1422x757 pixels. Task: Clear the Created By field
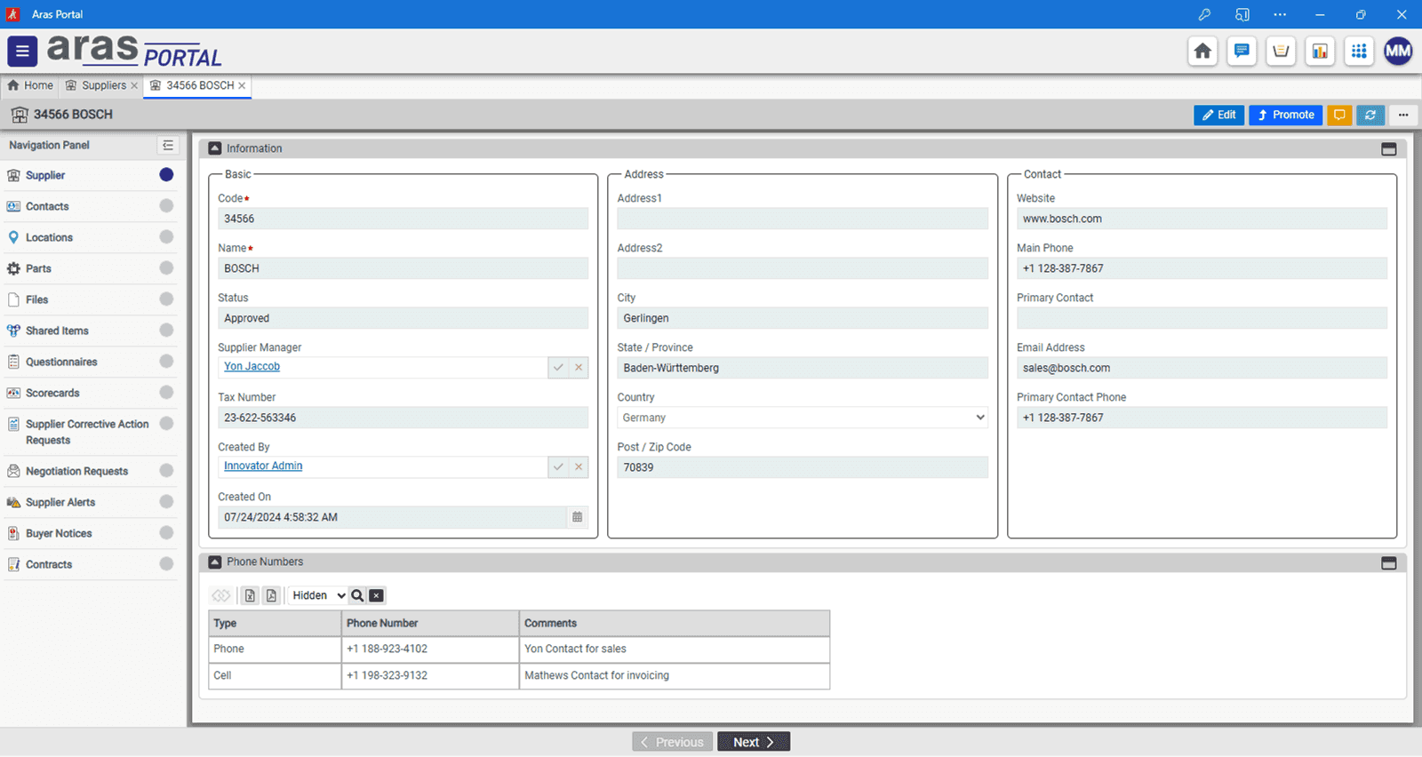(579, 466)
